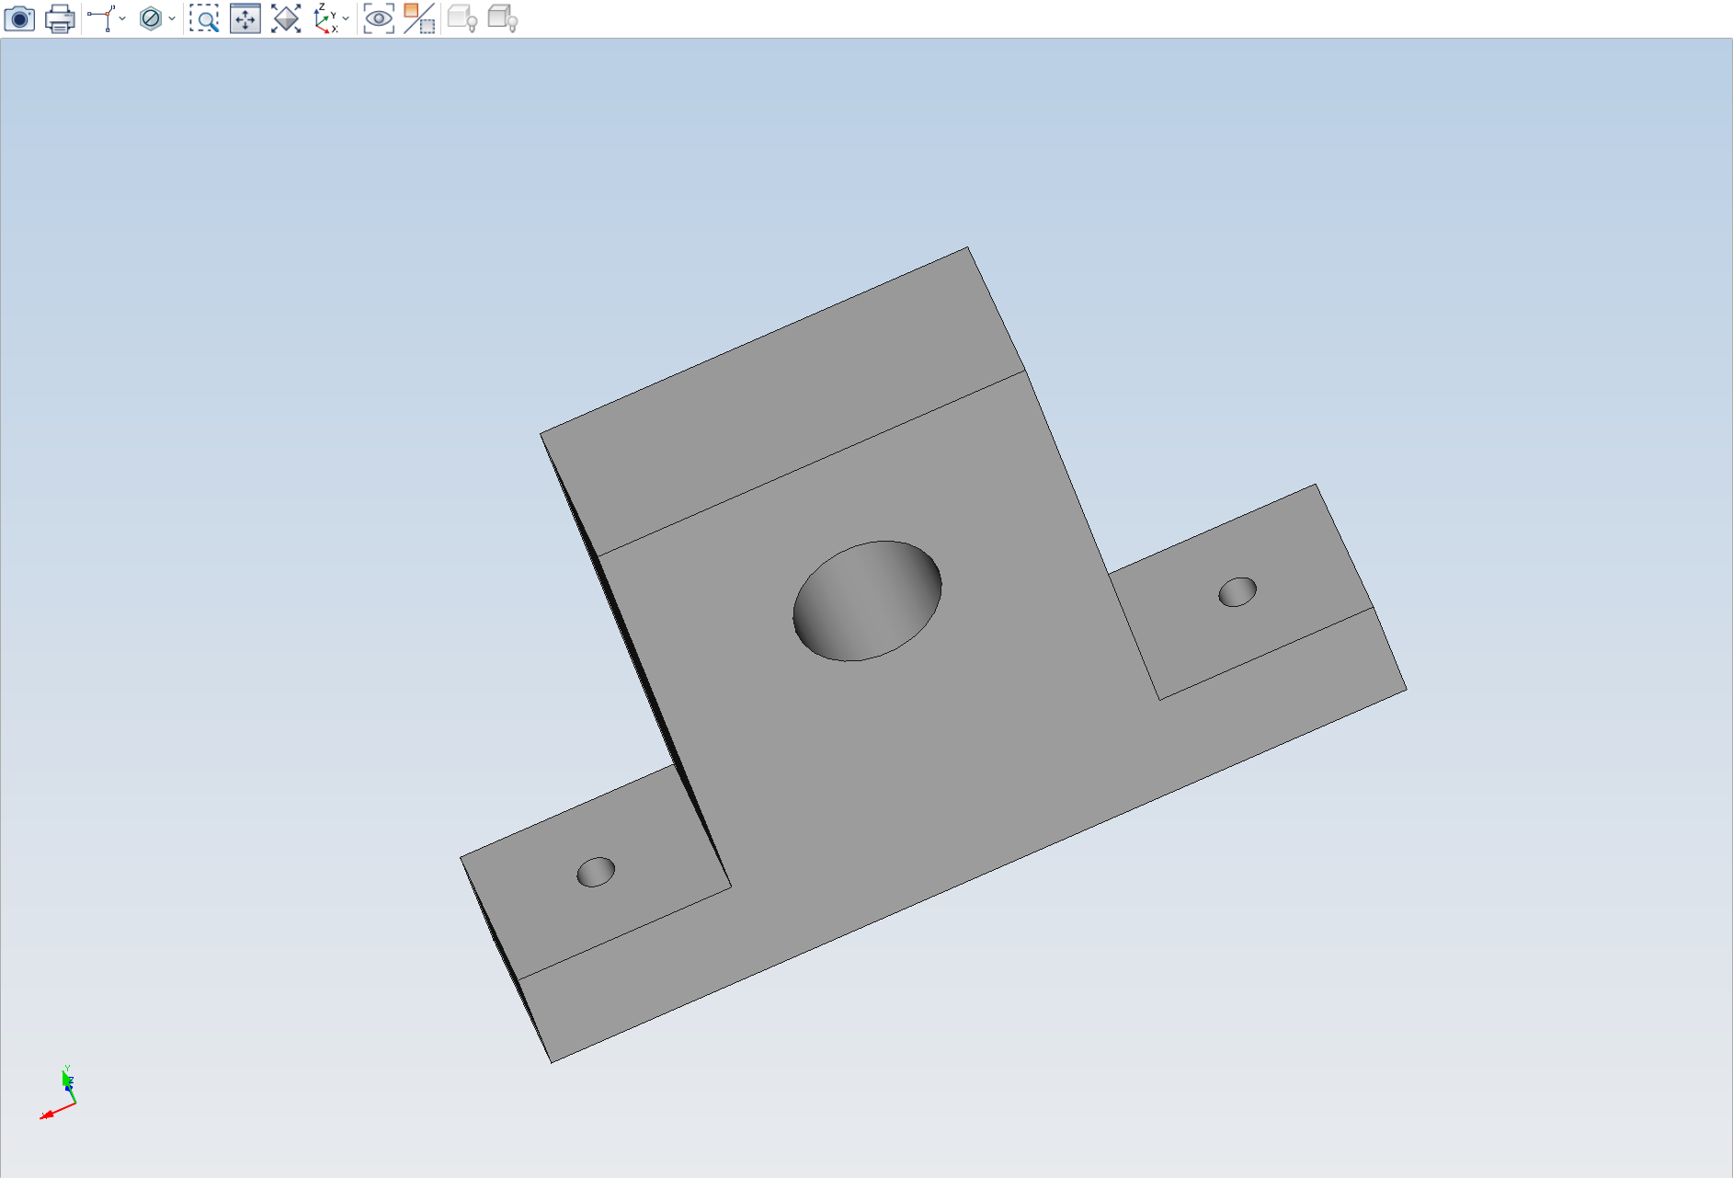Click the hexagon section view icon
Image resolution: width=1733 pixels, height=1178 pixels.
click(151, 18)
